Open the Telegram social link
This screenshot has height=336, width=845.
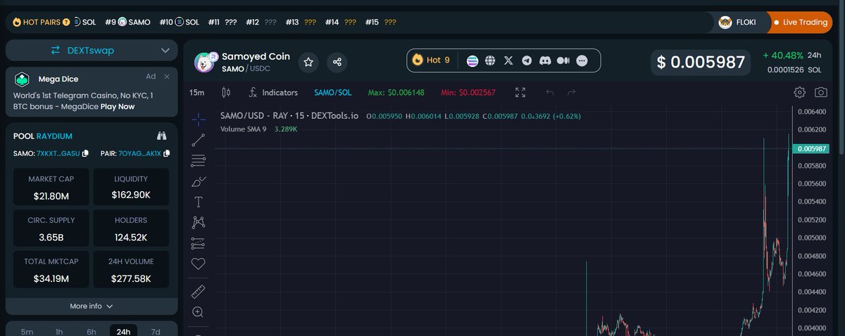[527, 60]
